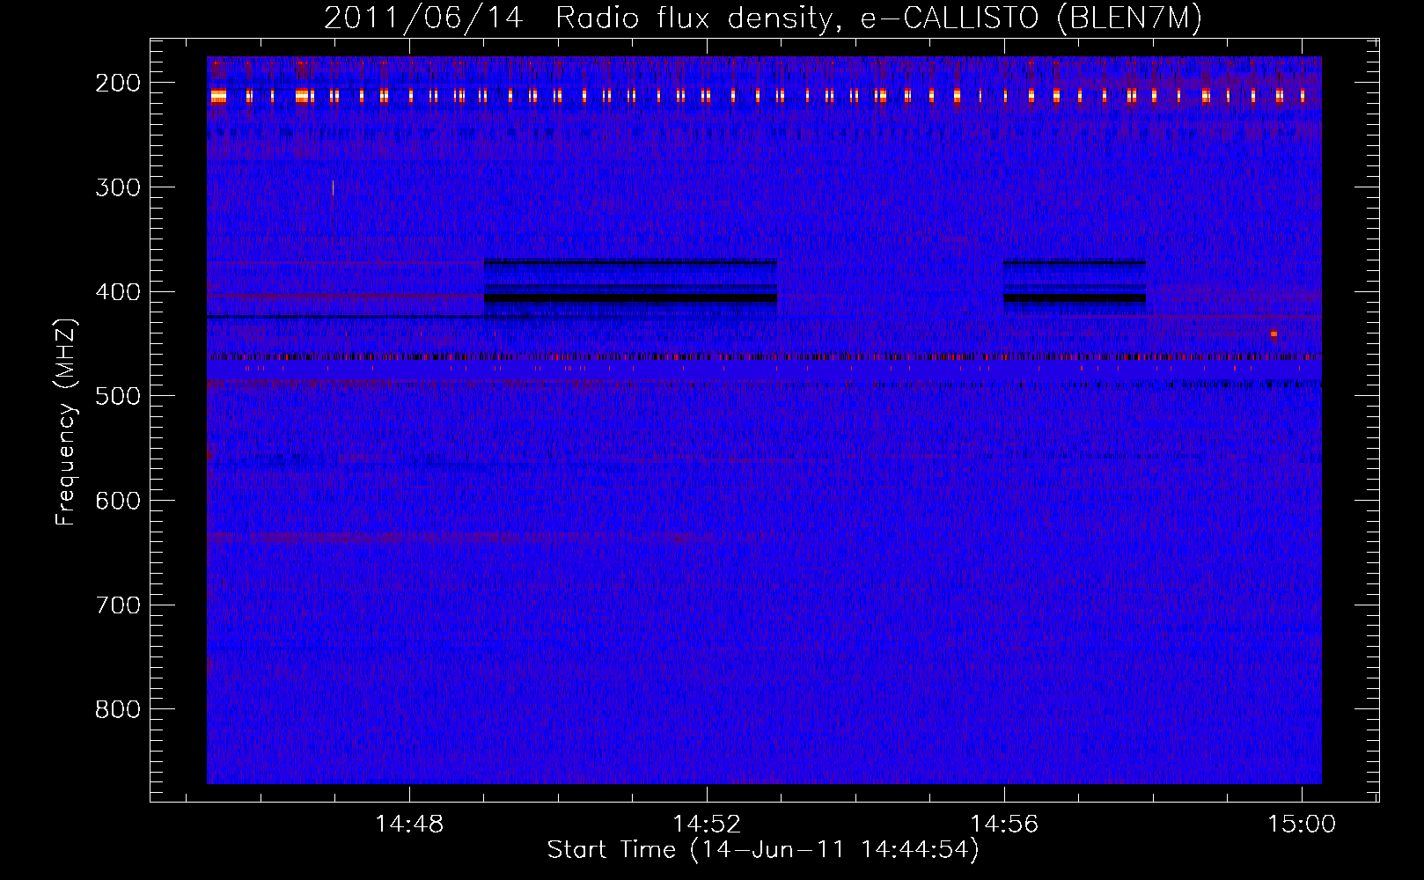Image resolution: width=1424 pixels, height=880 pixels.
Task: Click the 14:48 time tick label
Action: pyautogui.click(x=409, y=825)
